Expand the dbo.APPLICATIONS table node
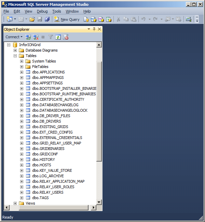The image size is (205, 222). point(22,72)
